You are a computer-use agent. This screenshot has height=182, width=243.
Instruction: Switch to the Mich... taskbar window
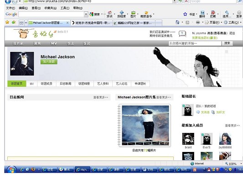(83, 170)
